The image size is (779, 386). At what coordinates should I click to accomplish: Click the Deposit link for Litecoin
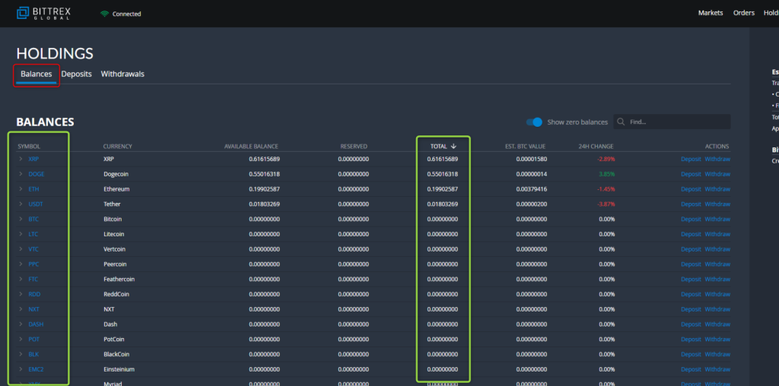click(x=691, y=234)
